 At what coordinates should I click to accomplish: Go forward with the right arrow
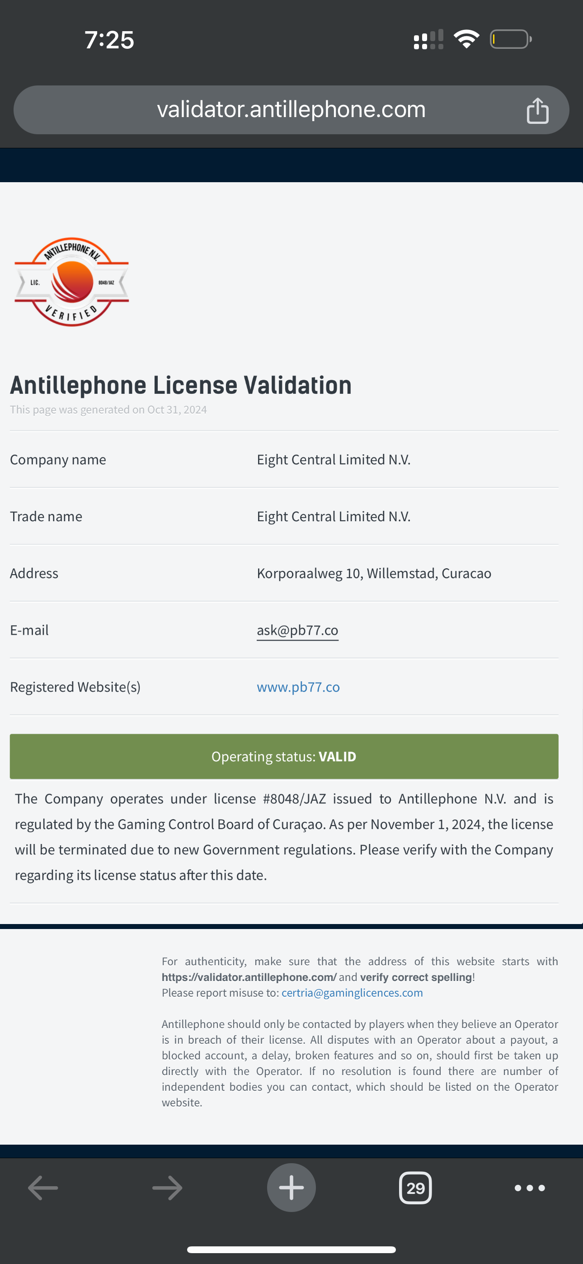[167, 1188]
